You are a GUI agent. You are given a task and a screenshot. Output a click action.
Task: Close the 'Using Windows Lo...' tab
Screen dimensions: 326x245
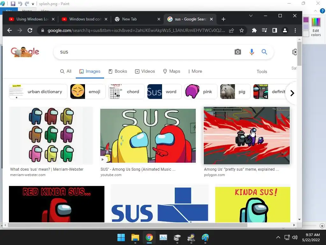[x=53, y=19]
